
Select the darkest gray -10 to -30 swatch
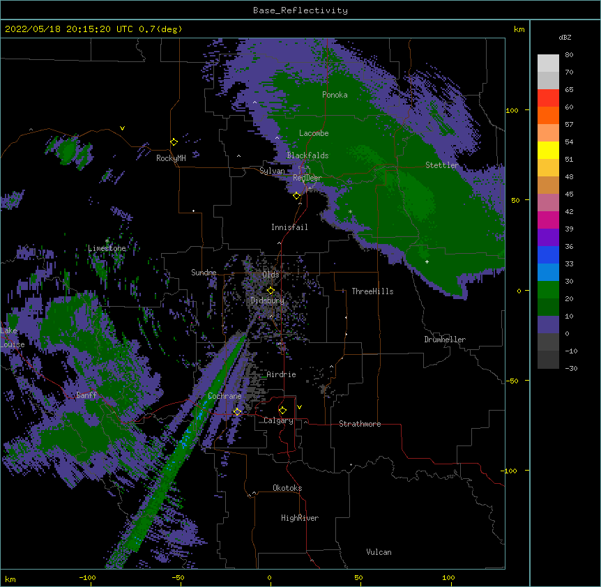point(548,360)
